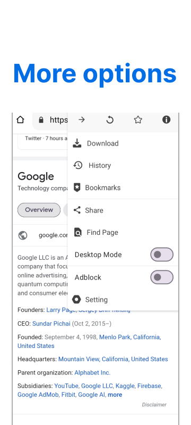Reload the page with the refresh icon
The height and width of the screenshot is (425, 191).
pos(110,120)
